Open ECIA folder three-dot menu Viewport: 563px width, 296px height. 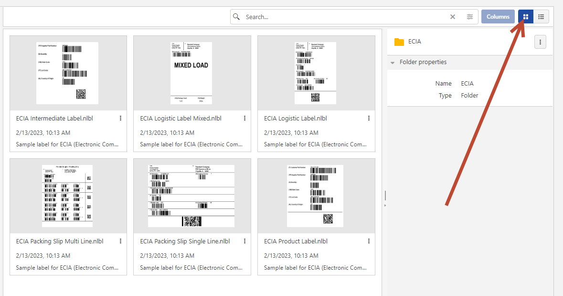coord(540,42)
